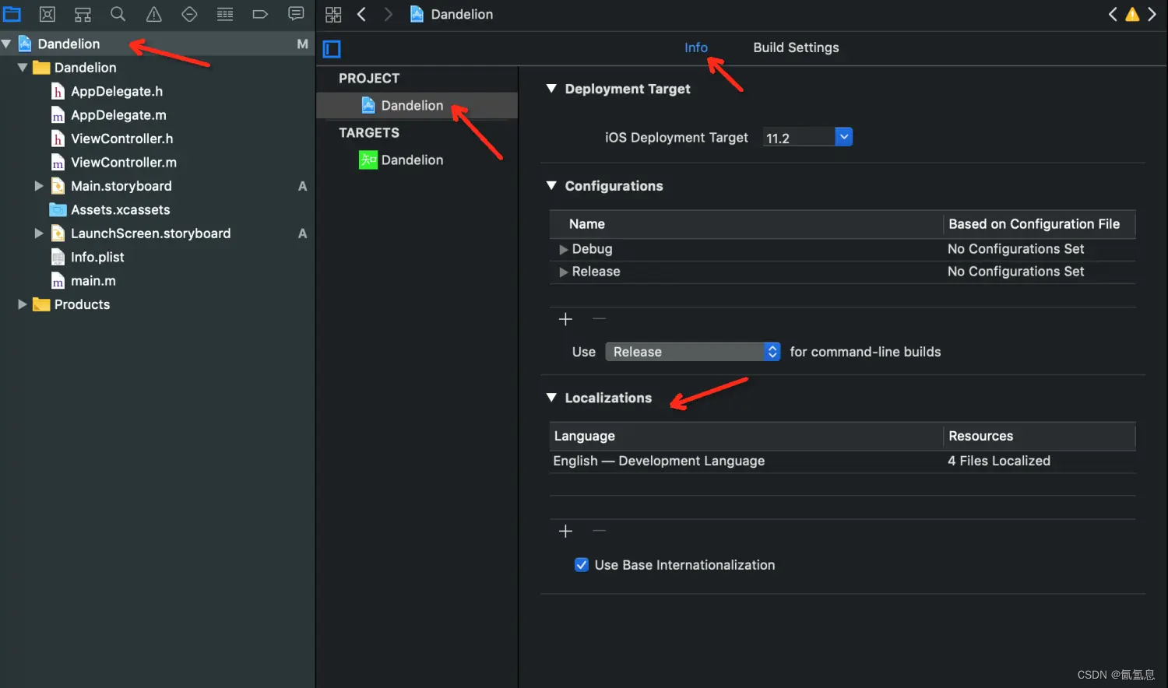Open the Breakpoint navigator

260,14
